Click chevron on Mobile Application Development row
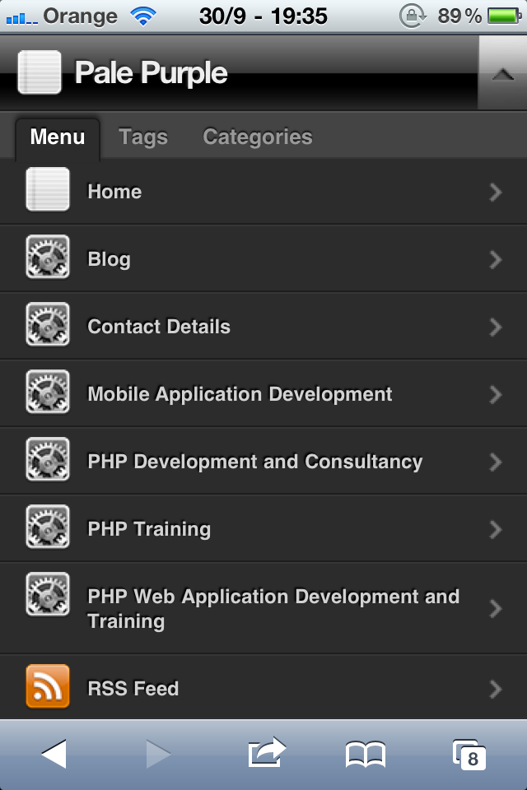 pos(496,394)
